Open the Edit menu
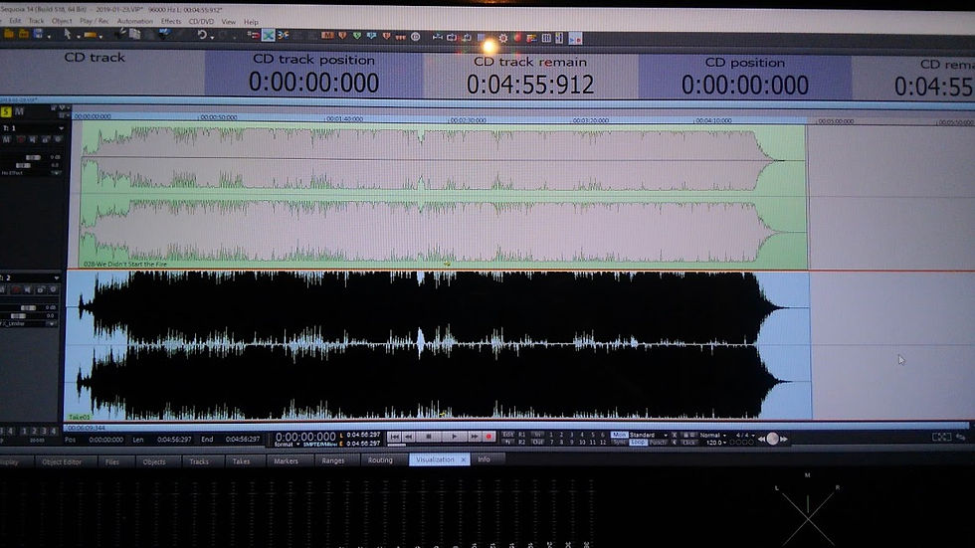Screen dimensions: 975x548 point(15,21)
